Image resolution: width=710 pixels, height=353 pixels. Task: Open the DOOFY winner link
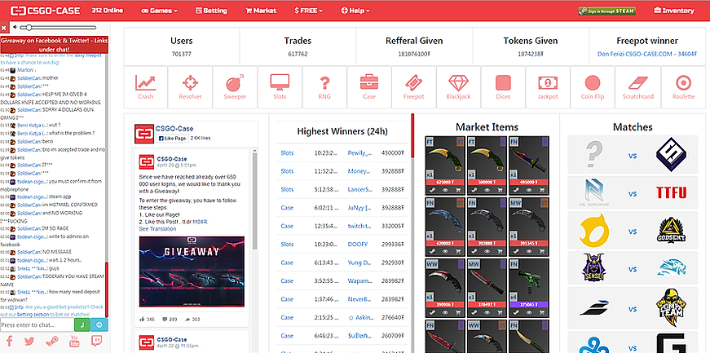click(x=358, y=245)
